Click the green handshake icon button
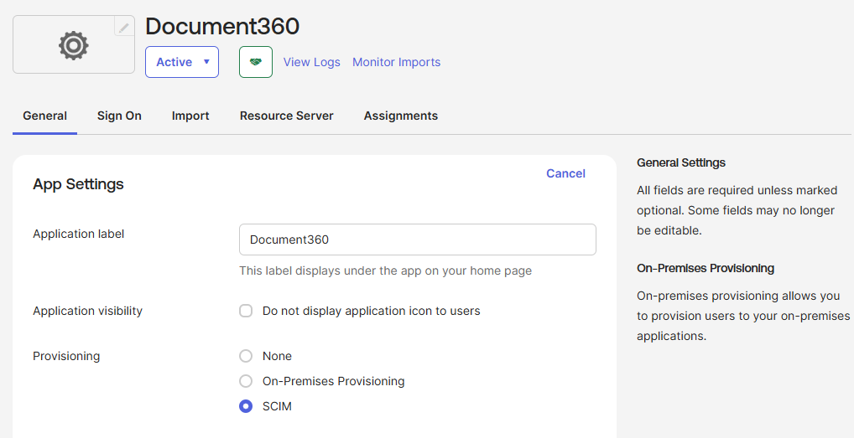 pyautogui.click(x=255, y=62)
